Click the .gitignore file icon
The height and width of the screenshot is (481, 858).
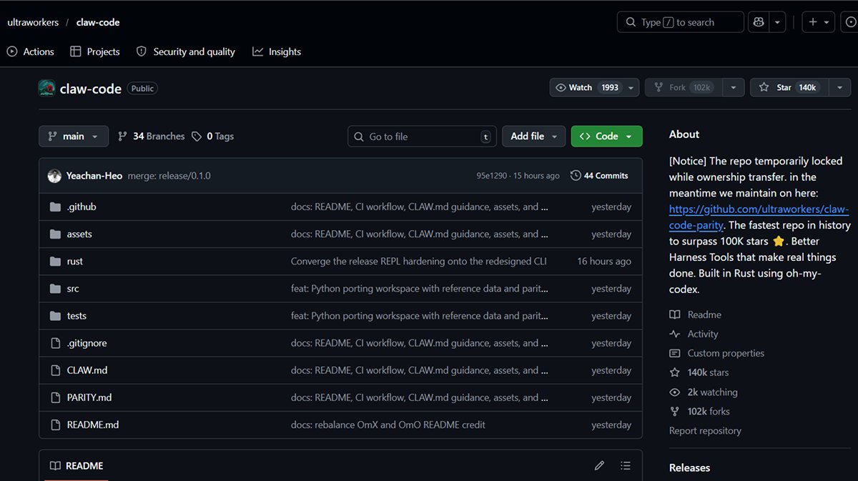pos(55,343)
